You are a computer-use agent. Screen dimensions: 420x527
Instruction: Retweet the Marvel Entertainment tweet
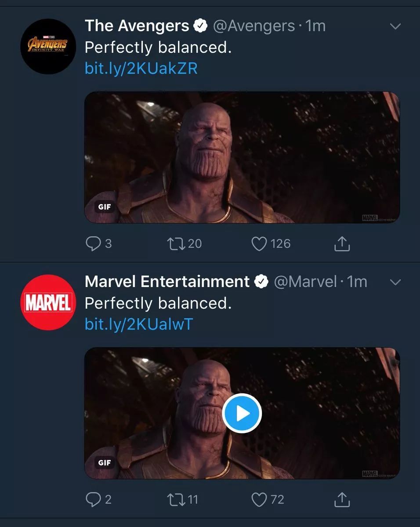(x=175, y=499)
